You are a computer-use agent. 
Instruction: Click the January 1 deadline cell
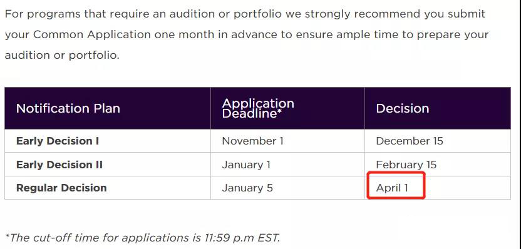pos(246,165)
